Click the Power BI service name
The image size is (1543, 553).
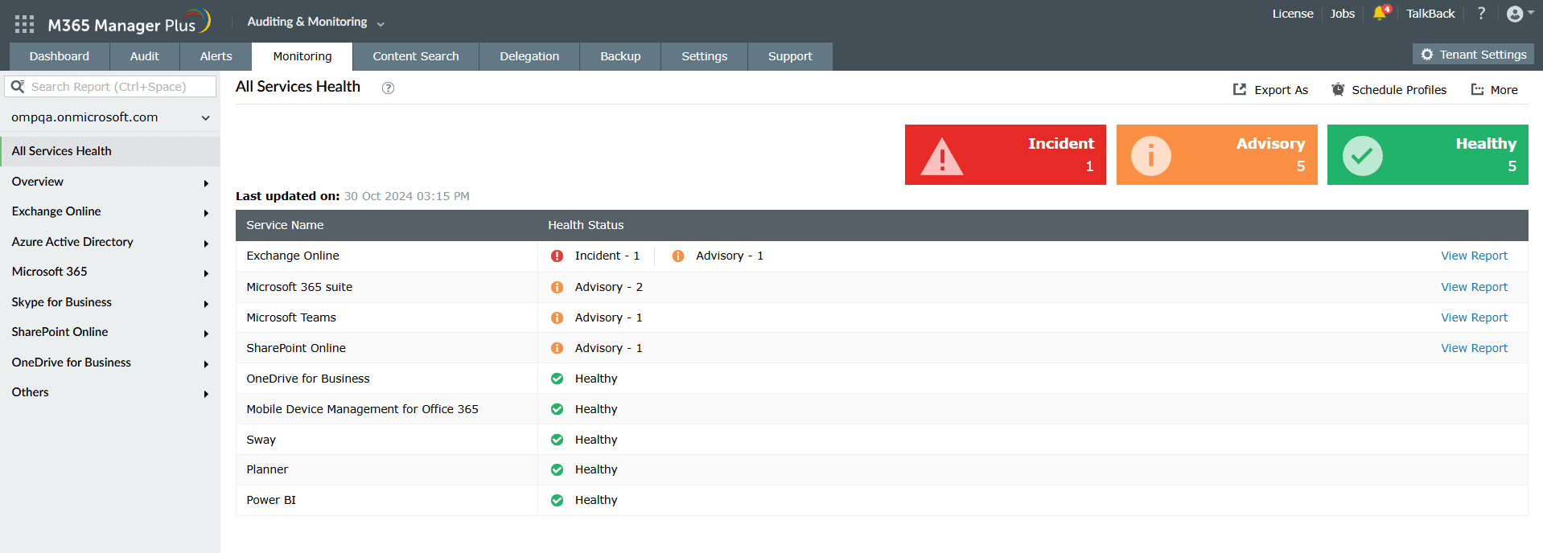[x=271, y=500]
